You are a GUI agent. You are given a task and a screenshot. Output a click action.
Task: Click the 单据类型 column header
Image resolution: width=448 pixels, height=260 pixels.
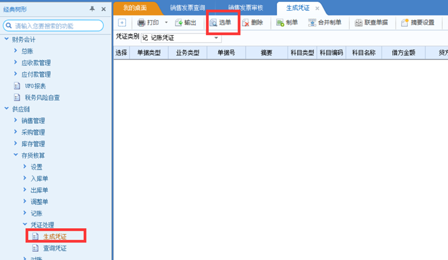coord(149,52)
